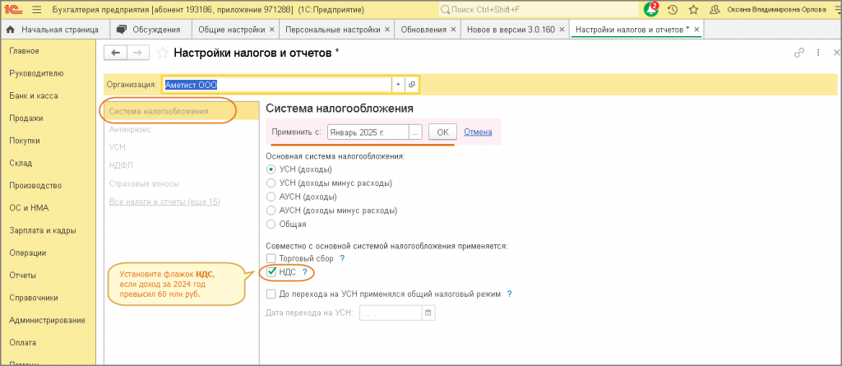Open the Зарплата и кадры section
The width and height of the screenshot is (842, 366).
[x=43, y=230]
